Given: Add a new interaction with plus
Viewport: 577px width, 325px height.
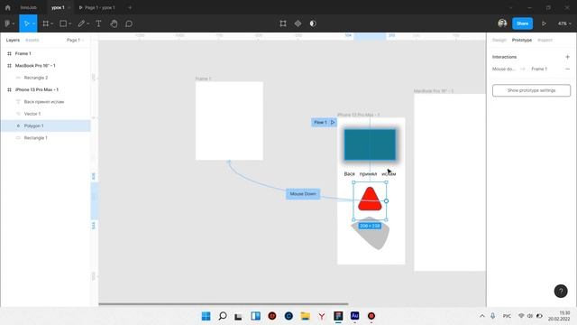Looking at the screenshot, I should [x=567, y=57].
